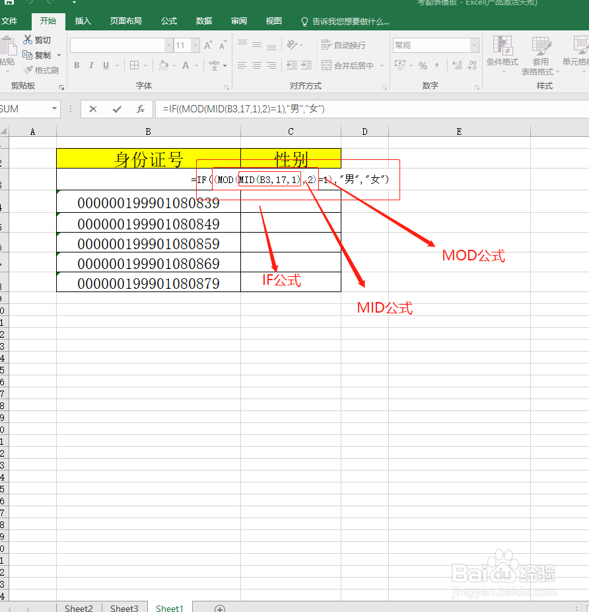The height and width of the screenshot is (612, 589).
Task: Align text to middle vertically
Action: pos(257,45)
